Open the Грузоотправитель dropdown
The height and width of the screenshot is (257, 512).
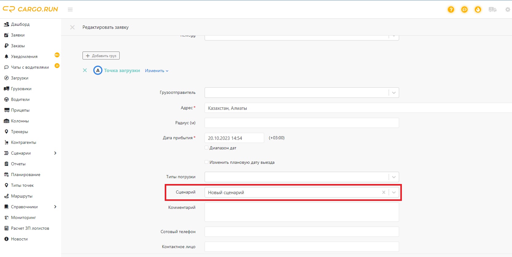394,93
